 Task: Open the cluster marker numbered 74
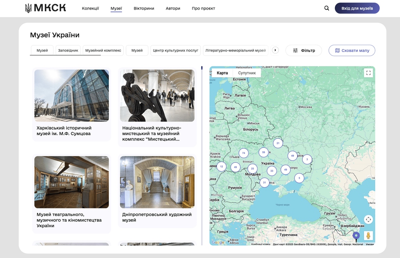pos(244,153)
